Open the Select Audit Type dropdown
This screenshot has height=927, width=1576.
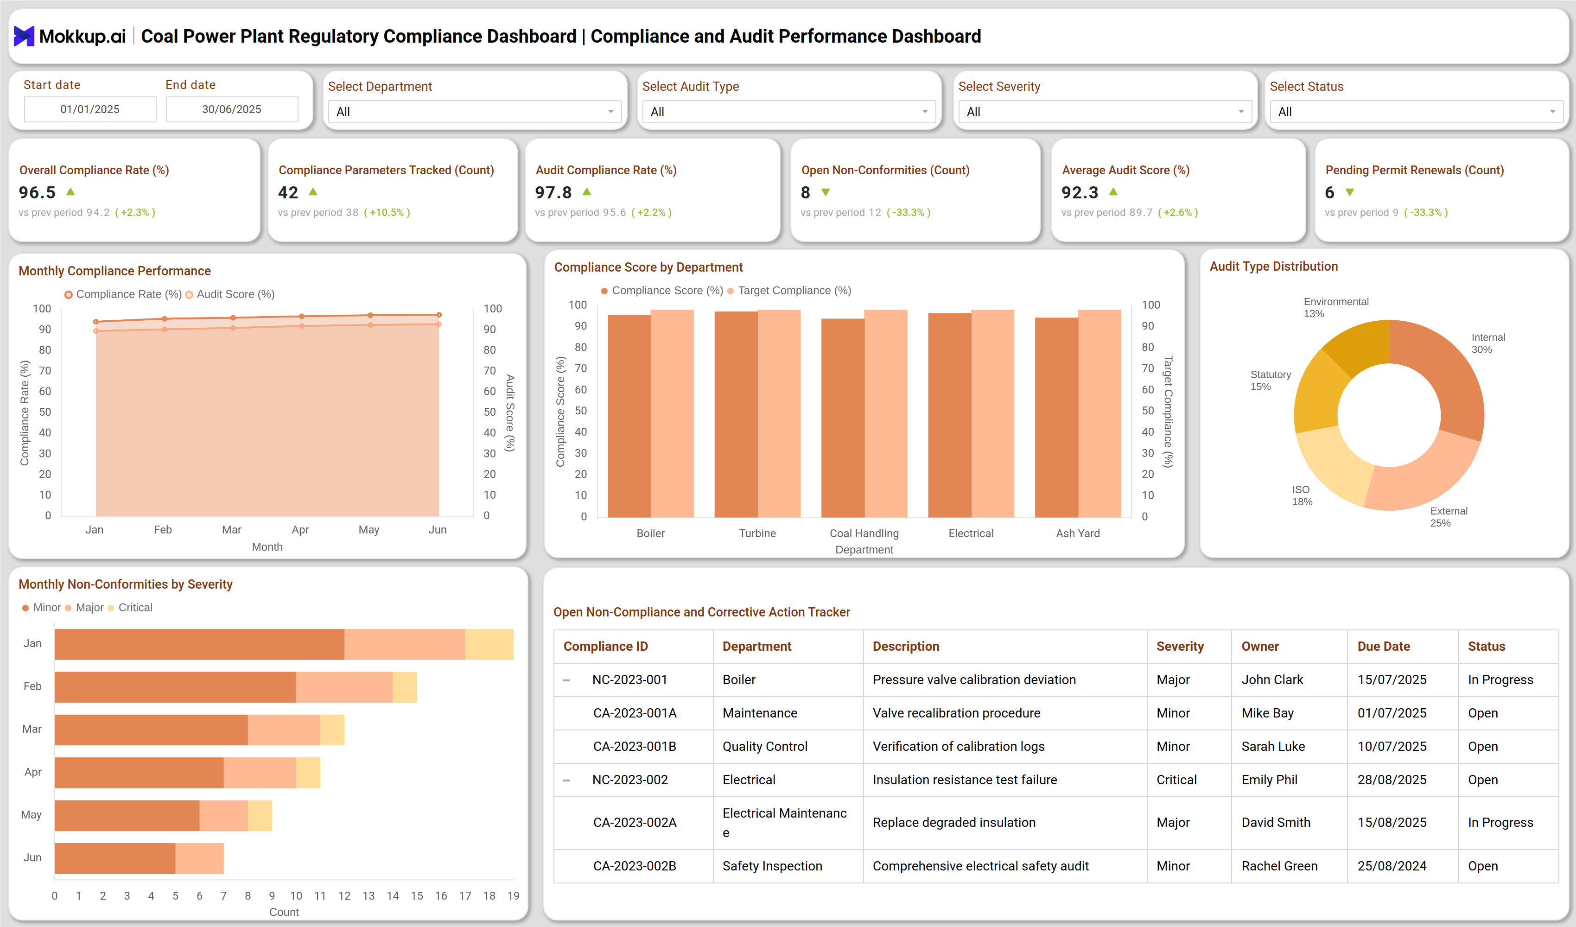click(788, 112)
